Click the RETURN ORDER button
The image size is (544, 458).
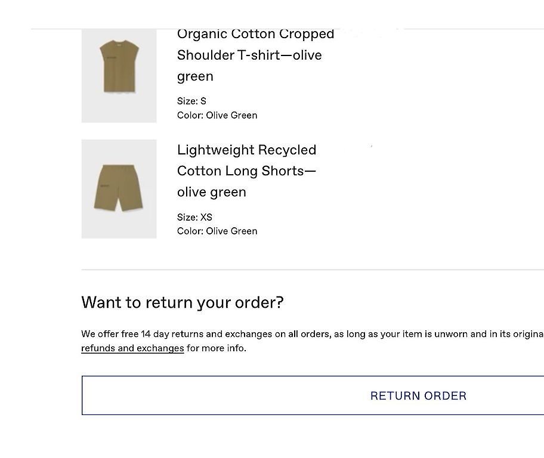click(x=313, y=395)
